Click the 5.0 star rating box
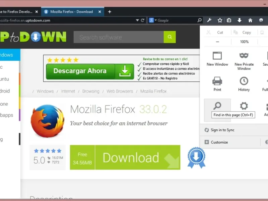This screenshot has width=268, height=201. pyautogui.click(x=48, y=157)
